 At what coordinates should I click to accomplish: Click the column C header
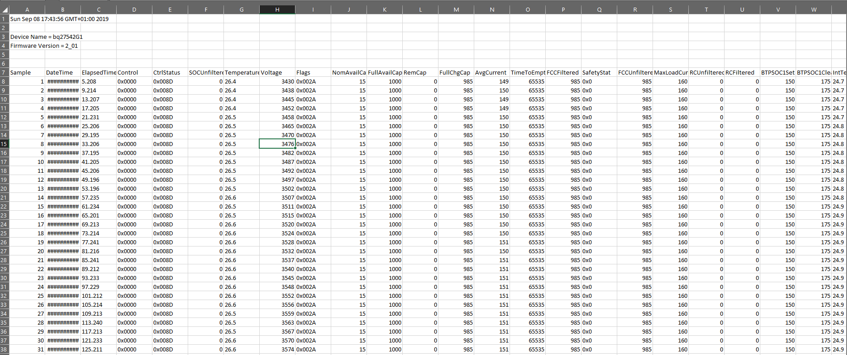(x=98, y=9)
